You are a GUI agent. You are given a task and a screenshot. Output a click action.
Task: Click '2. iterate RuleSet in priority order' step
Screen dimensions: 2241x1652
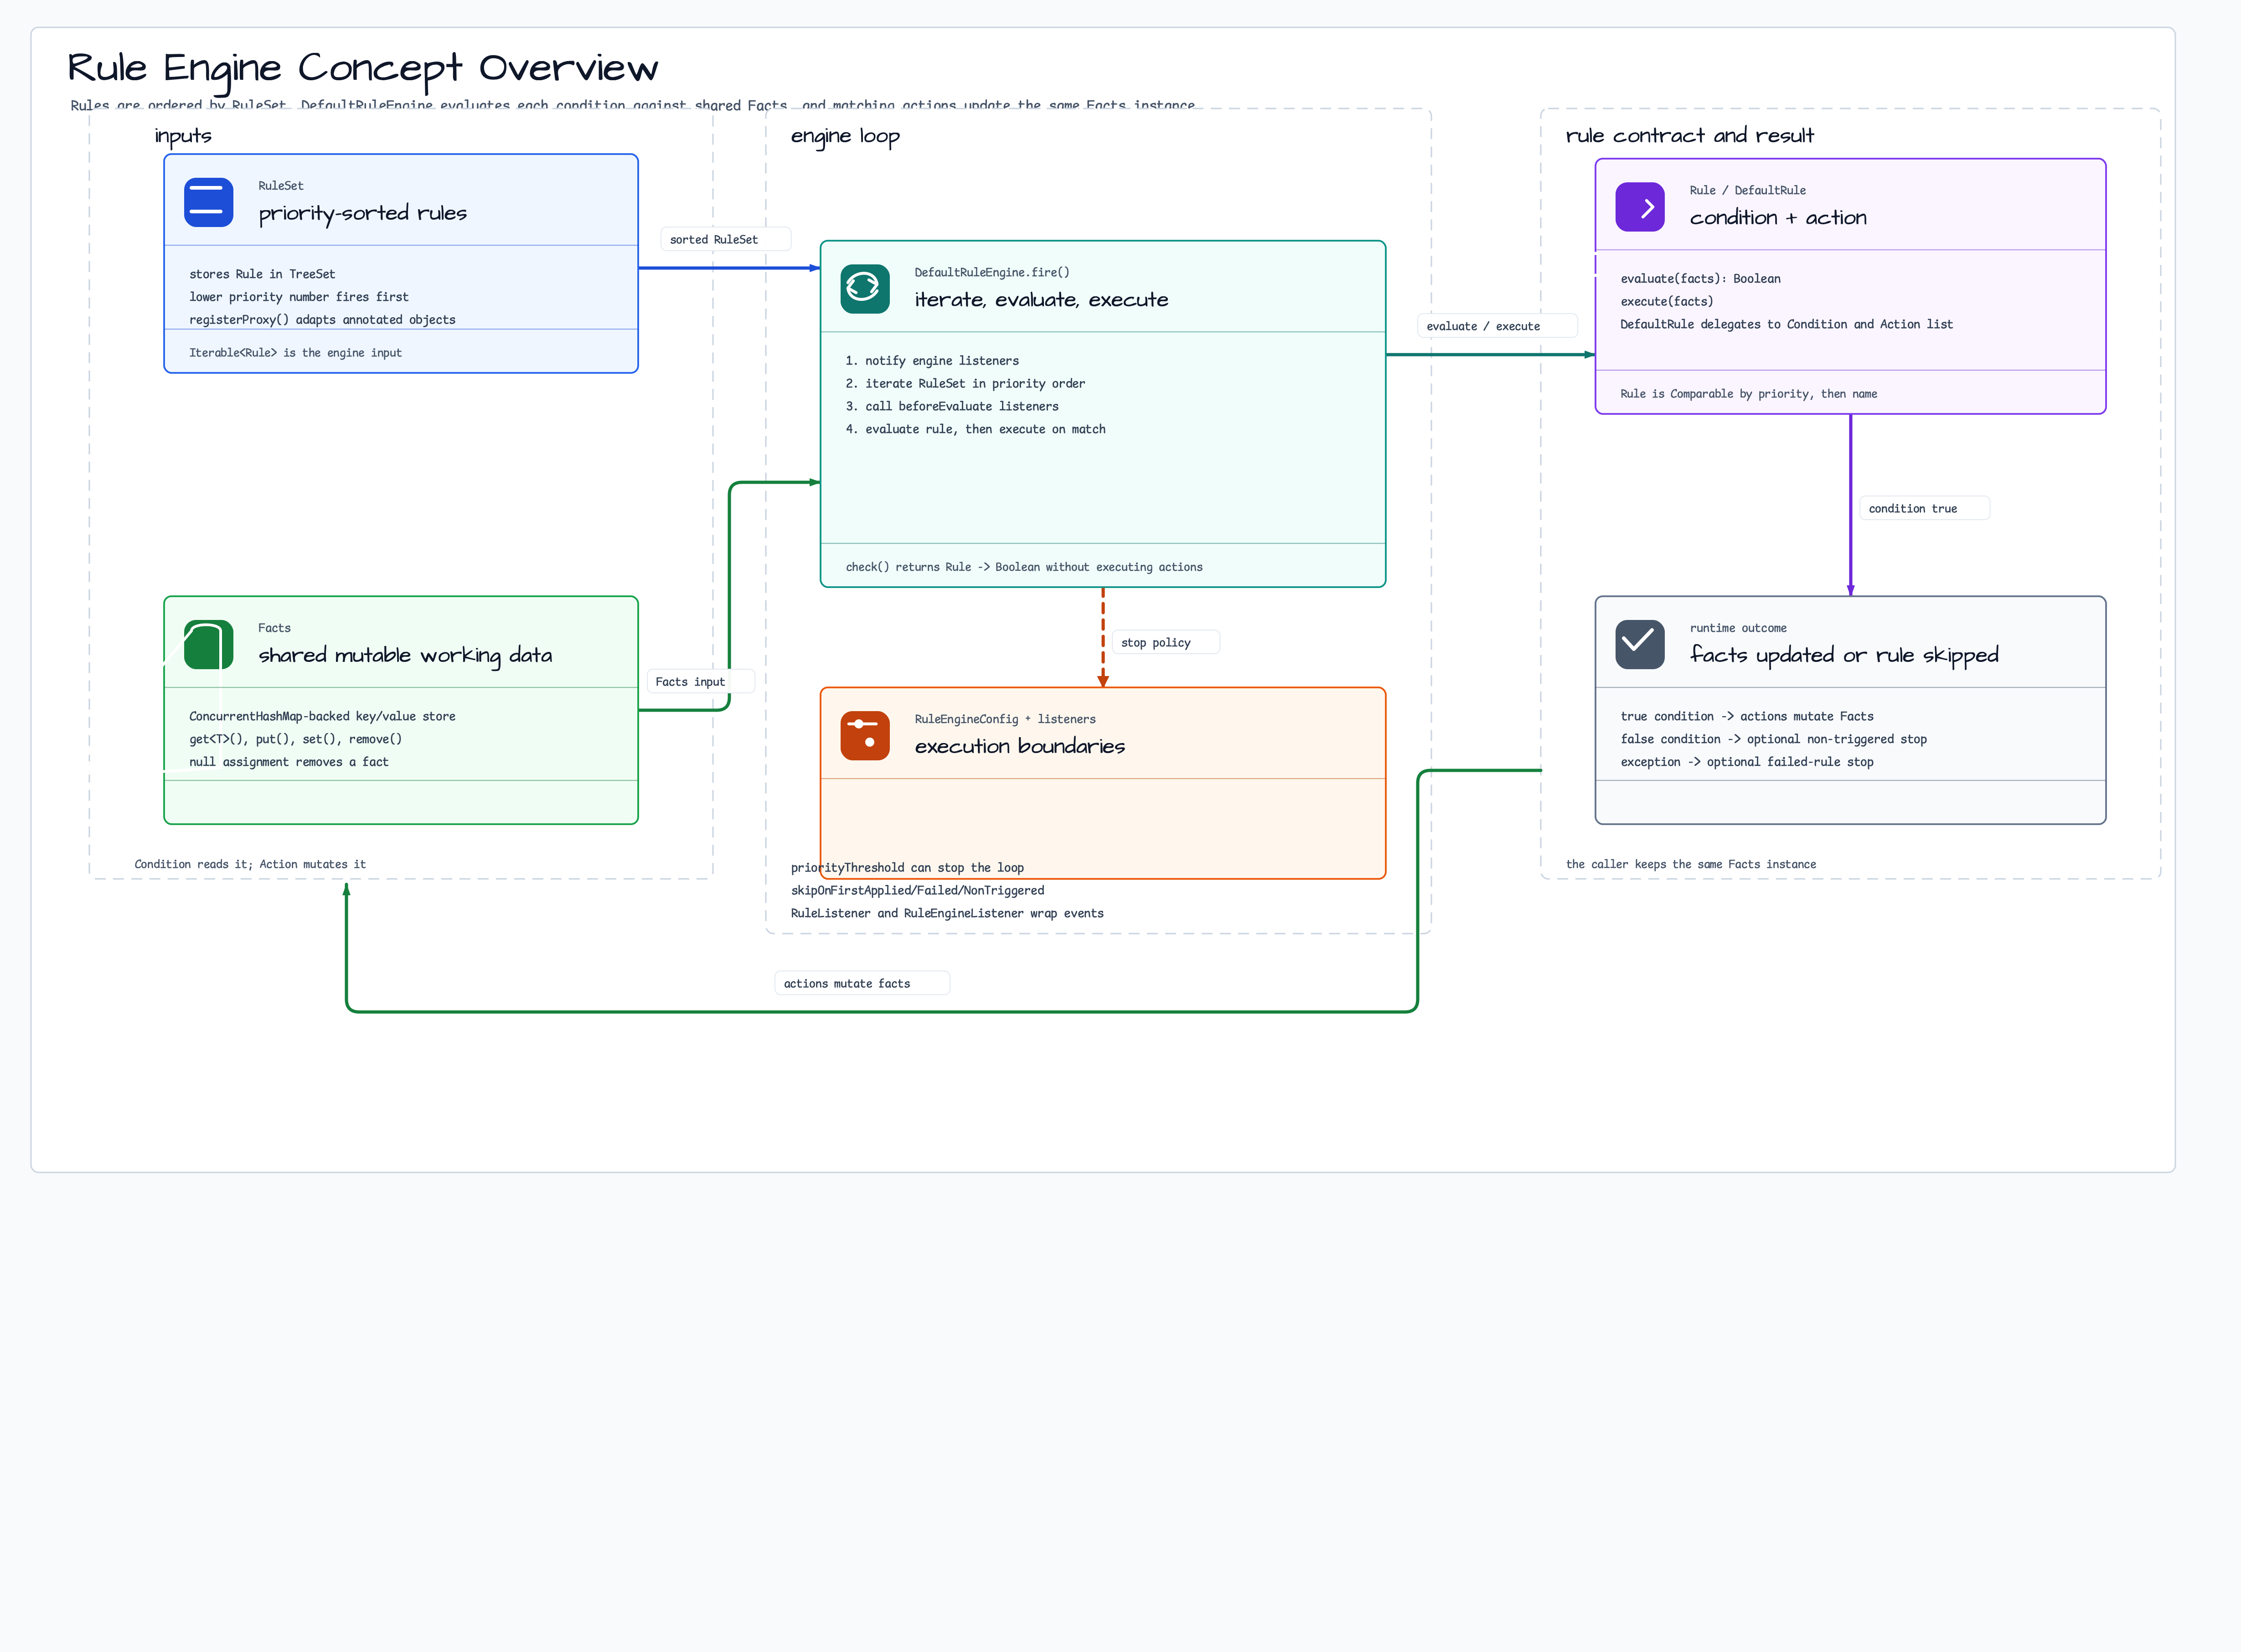coord(965,384)
